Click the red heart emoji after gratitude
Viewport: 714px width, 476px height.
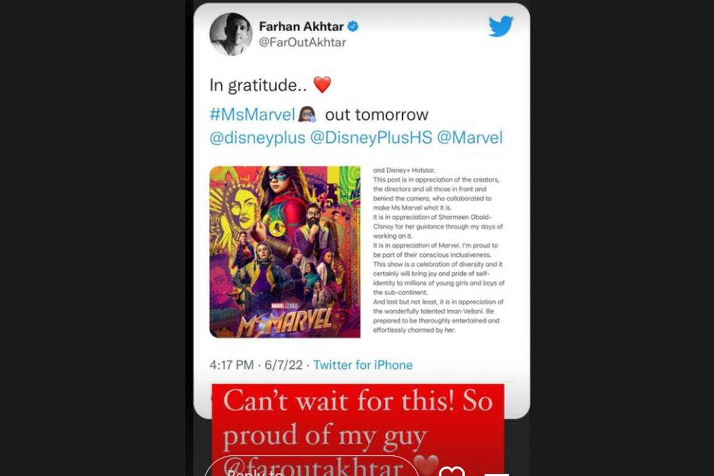point(322,84)
